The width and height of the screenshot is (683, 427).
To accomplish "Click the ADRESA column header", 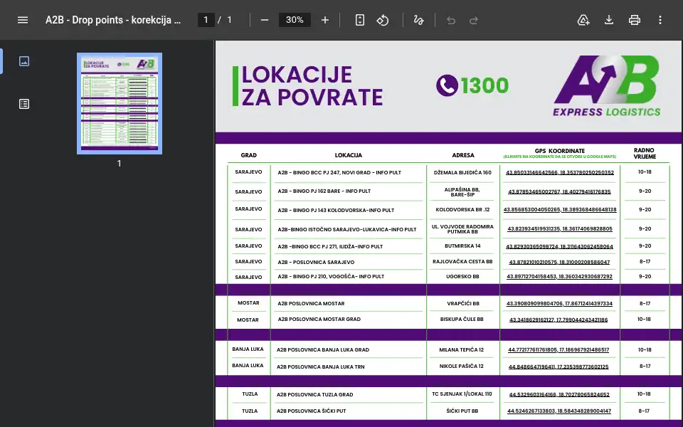I will 463,155.
